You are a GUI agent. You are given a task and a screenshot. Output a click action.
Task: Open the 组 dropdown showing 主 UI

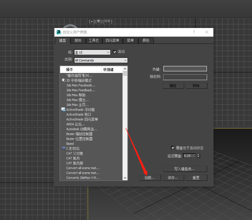point(92,52)
